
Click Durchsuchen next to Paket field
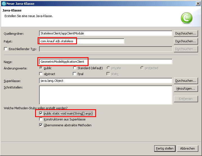pyautogui.click(x=186, y=41)
